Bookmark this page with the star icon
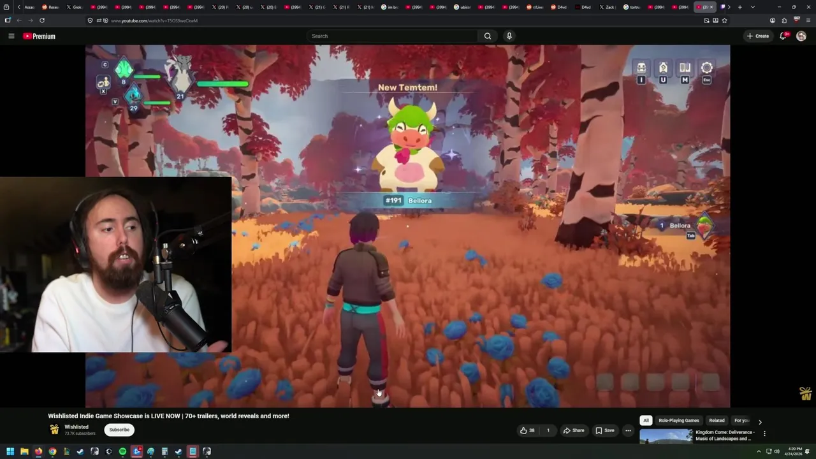The image size is (816, 459). tap(724, 20)
